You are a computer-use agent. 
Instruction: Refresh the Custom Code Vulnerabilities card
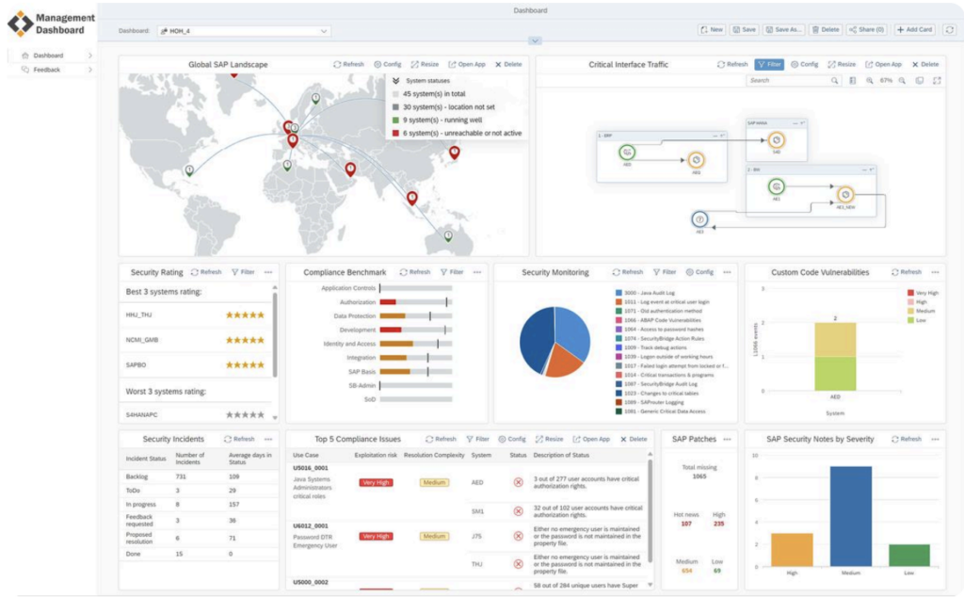tap(907, 272)
